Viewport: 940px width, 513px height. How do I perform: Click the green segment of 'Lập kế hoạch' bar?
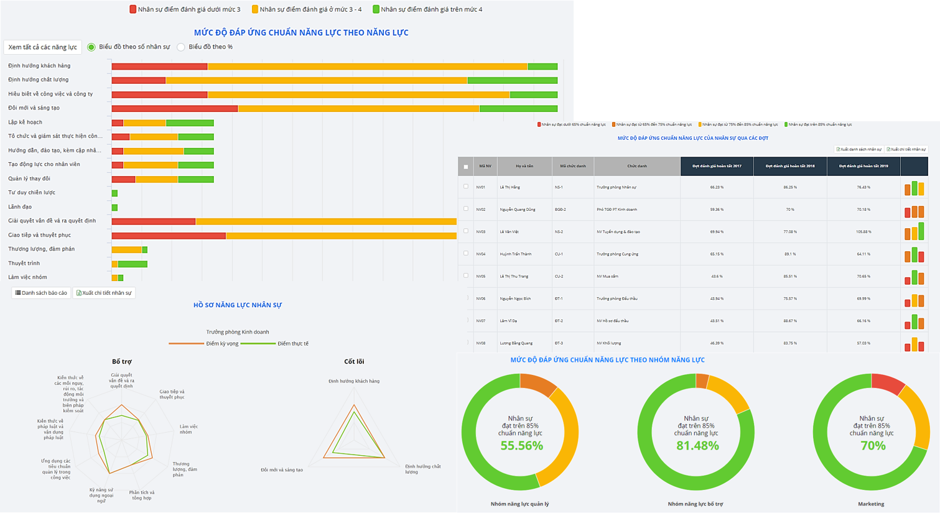tap(190, 123)
